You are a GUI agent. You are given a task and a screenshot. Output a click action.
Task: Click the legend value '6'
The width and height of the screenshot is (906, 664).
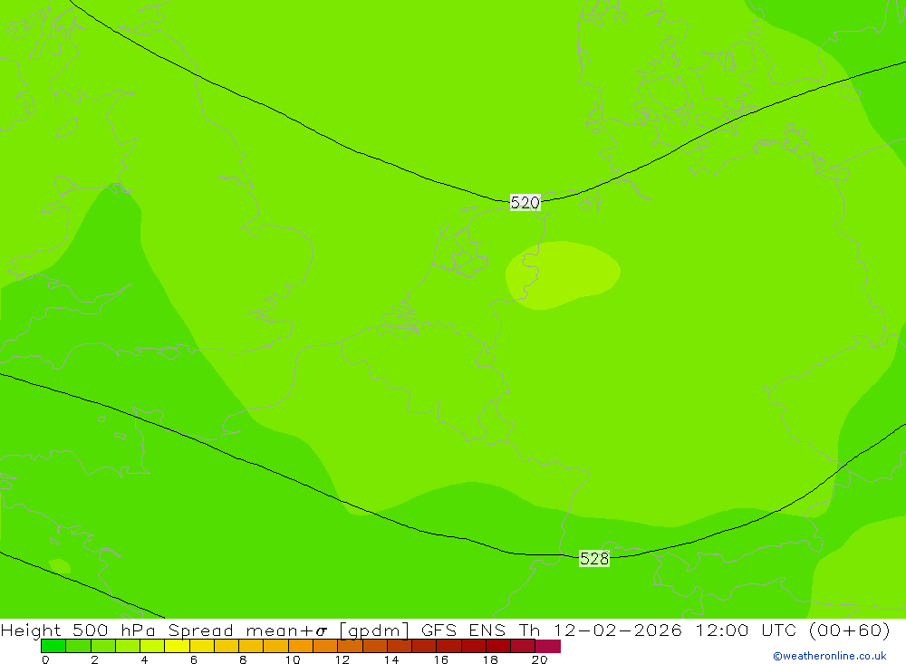click(x=194, y=659)
